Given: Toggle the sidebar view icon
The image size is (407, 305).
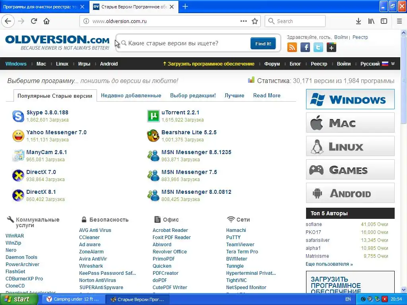Looking at the screenshot, I should 384,21.
